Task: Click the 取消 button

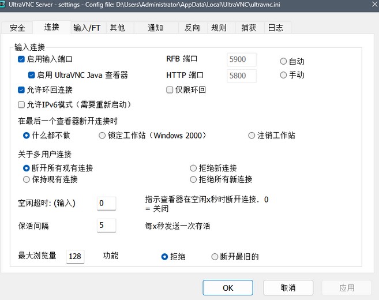Action: 288,288
